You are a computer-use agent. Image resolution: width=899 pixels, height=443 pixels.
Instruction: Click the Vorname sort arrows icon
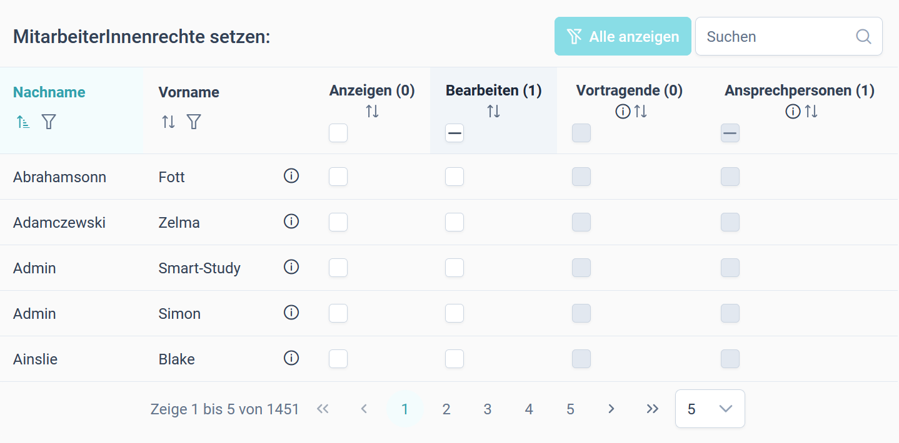click(x=168, y=122)
